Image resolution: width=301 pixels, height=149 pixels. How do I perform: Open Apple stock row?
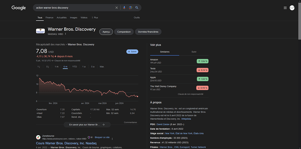[x=179, y=79]
